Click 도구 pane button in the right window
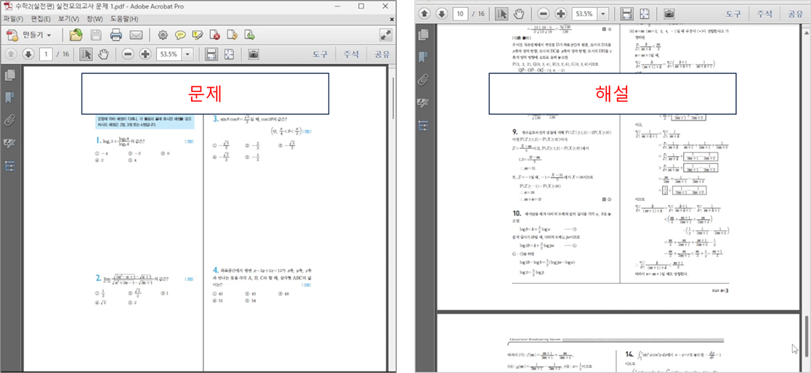 735,14
